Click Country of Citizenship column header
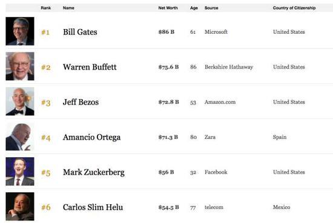The width and height of the screenshot is (333, 223). click(294, 8)
